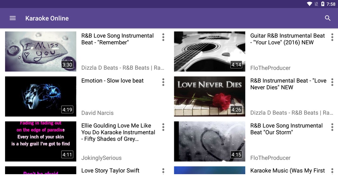Open Ellie Goulding Love Me Like You Do title
The image size is (338, 190).
click(118, 132)
